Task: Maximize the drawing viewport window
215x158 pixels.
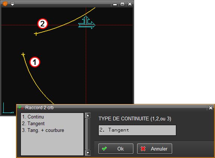Action: 122,4
